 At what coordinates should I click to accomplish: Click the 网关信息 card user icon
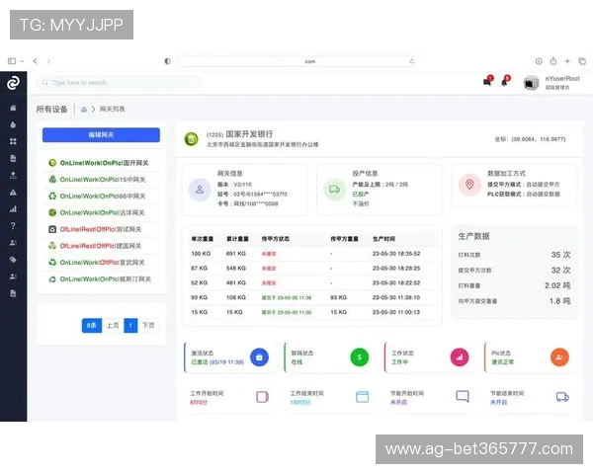pyautogui.click(x=200, y=190)
